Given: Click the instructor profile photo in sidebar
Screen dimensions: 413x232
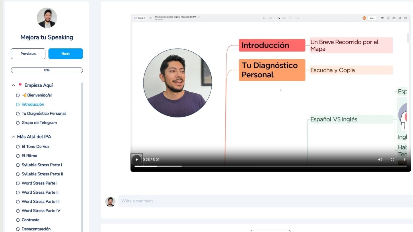Looking at the screenshot, I should tap(47, 18).
